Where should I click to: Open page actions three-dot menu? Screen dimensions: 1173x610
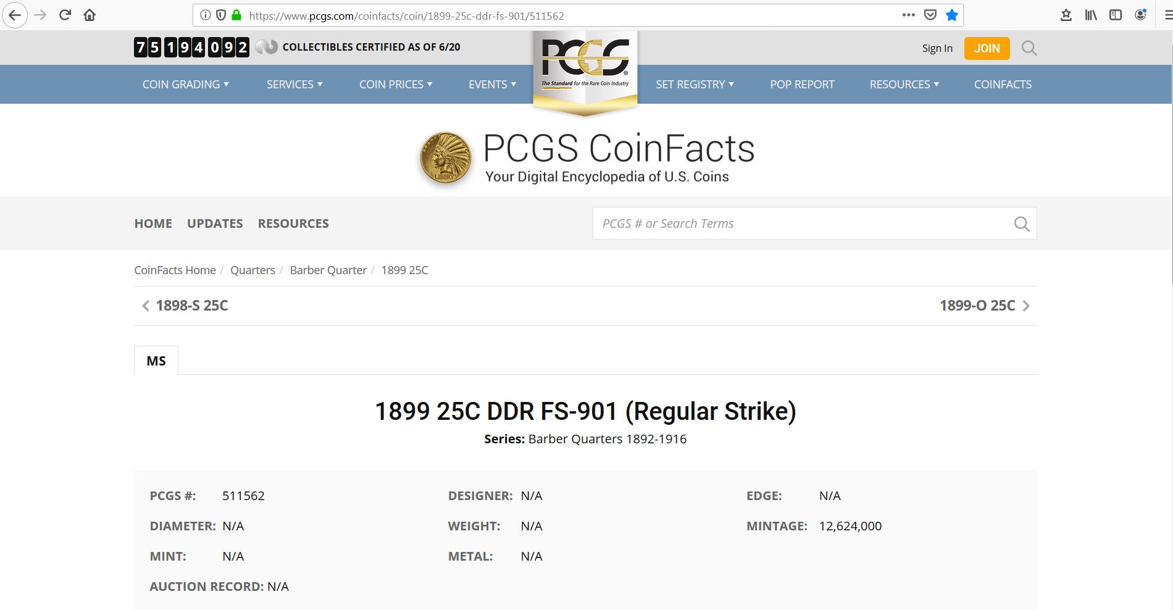pyautogui.click(x=909, y=15)
